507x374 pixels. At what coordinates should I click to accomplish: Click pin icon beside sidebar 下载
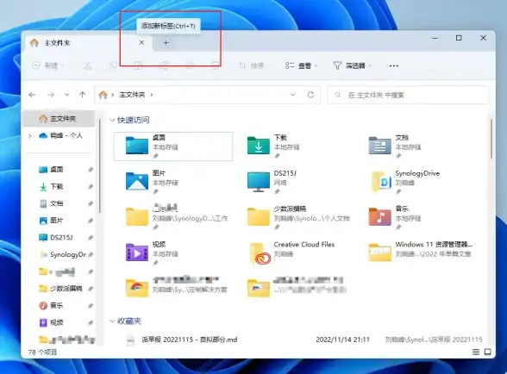pyautogui.click(x=91, y=187)
